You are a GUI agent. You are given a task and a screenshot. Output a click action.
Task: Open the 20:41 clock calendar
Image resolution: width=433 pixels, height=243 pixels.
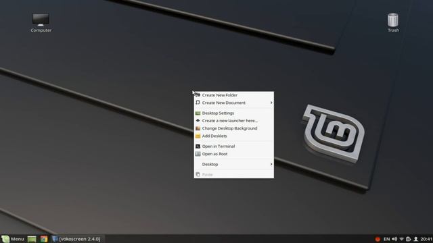[x=426, y=239]
